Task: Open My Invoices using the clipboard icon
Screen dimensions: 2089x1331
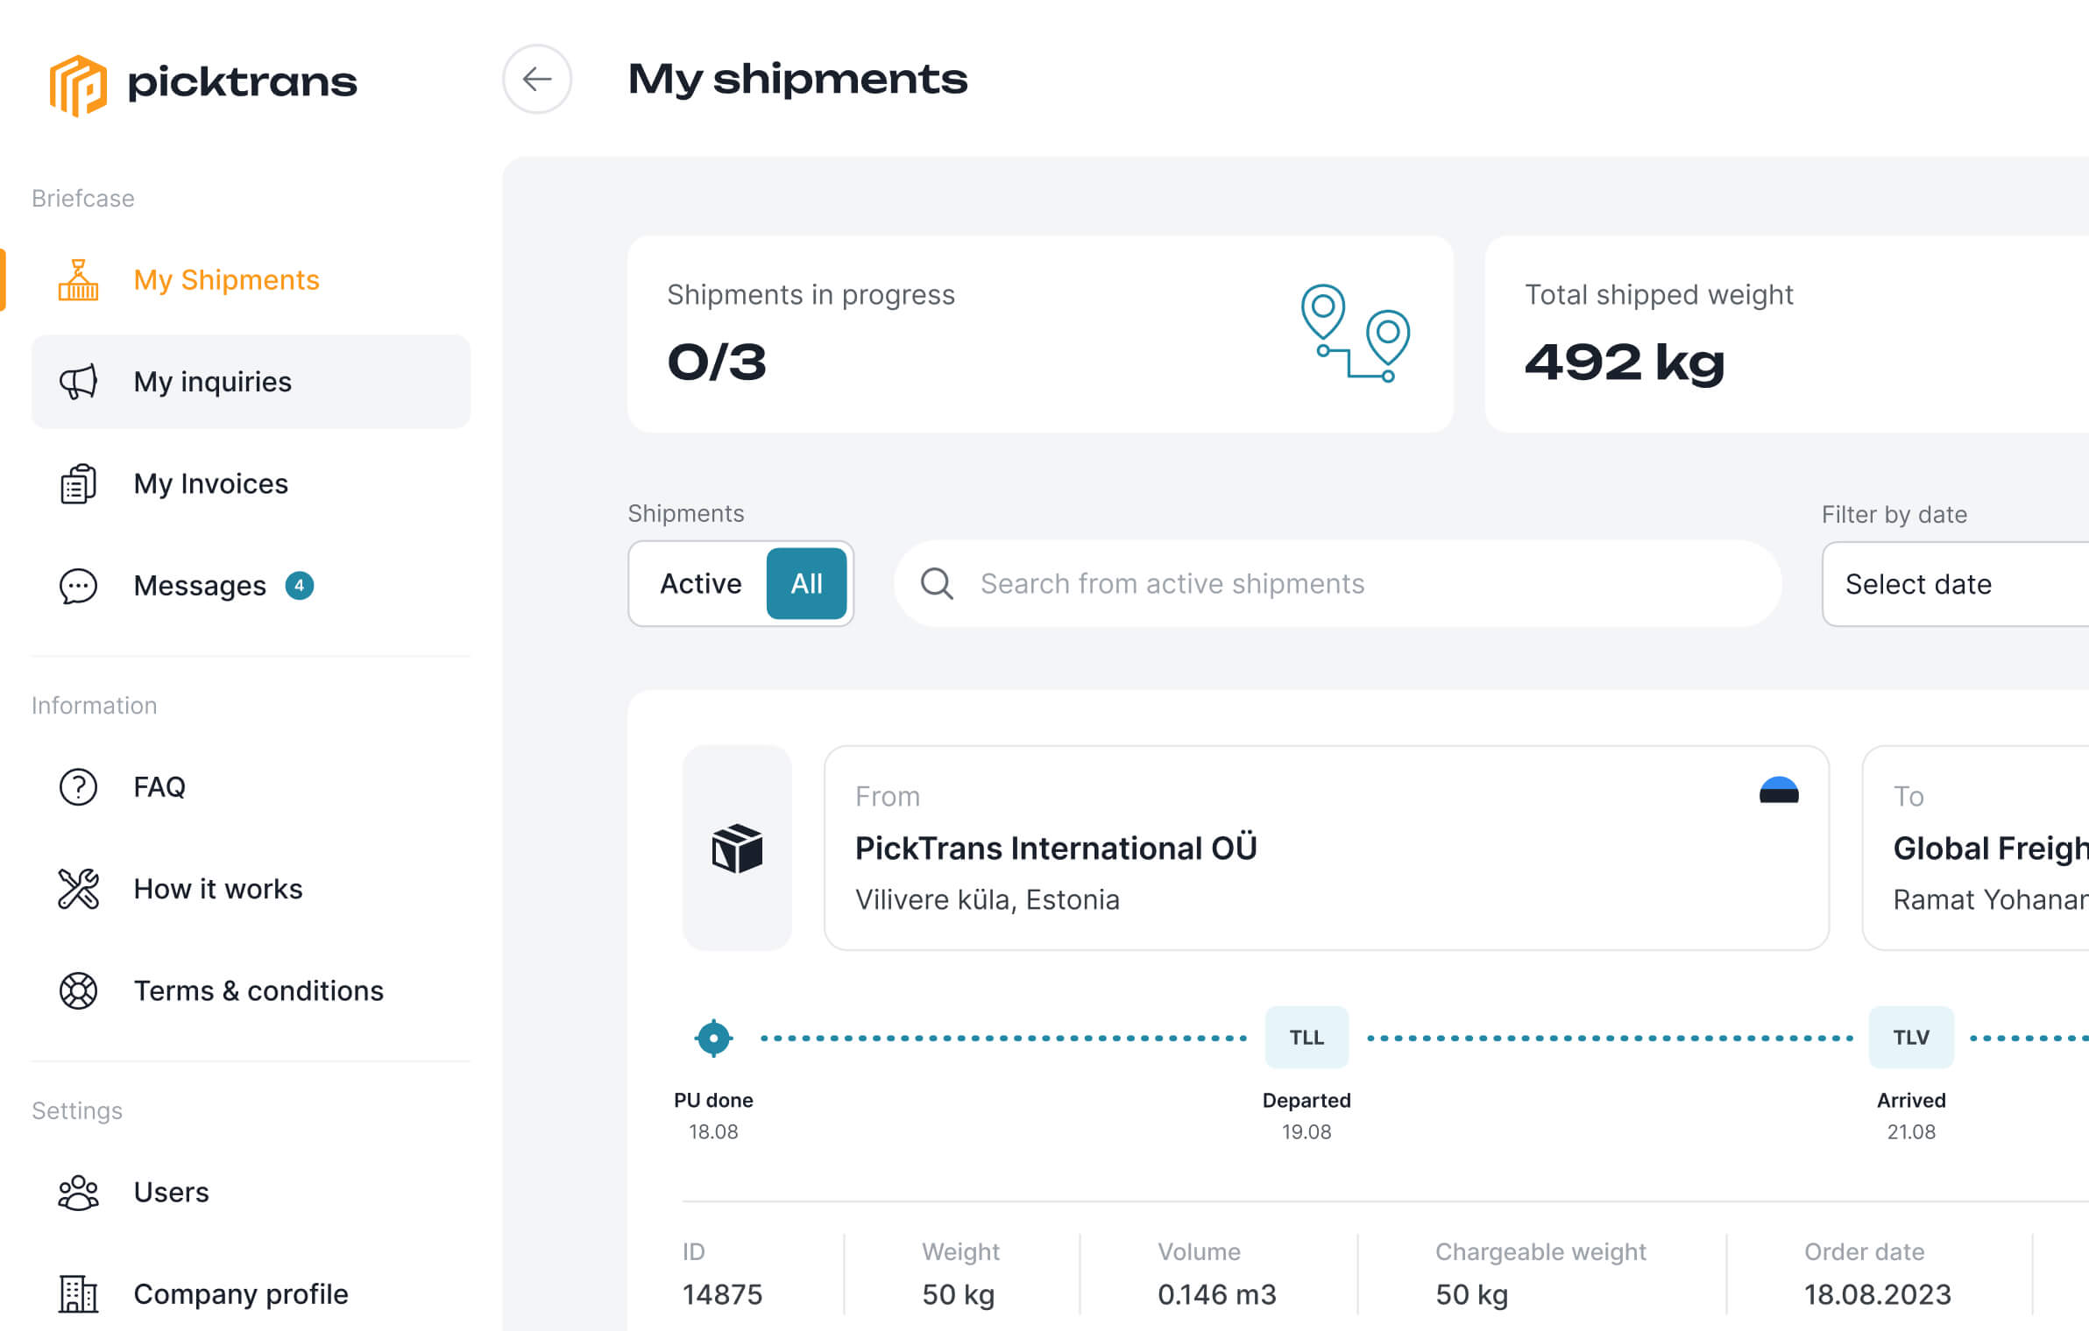Action: 78,482
